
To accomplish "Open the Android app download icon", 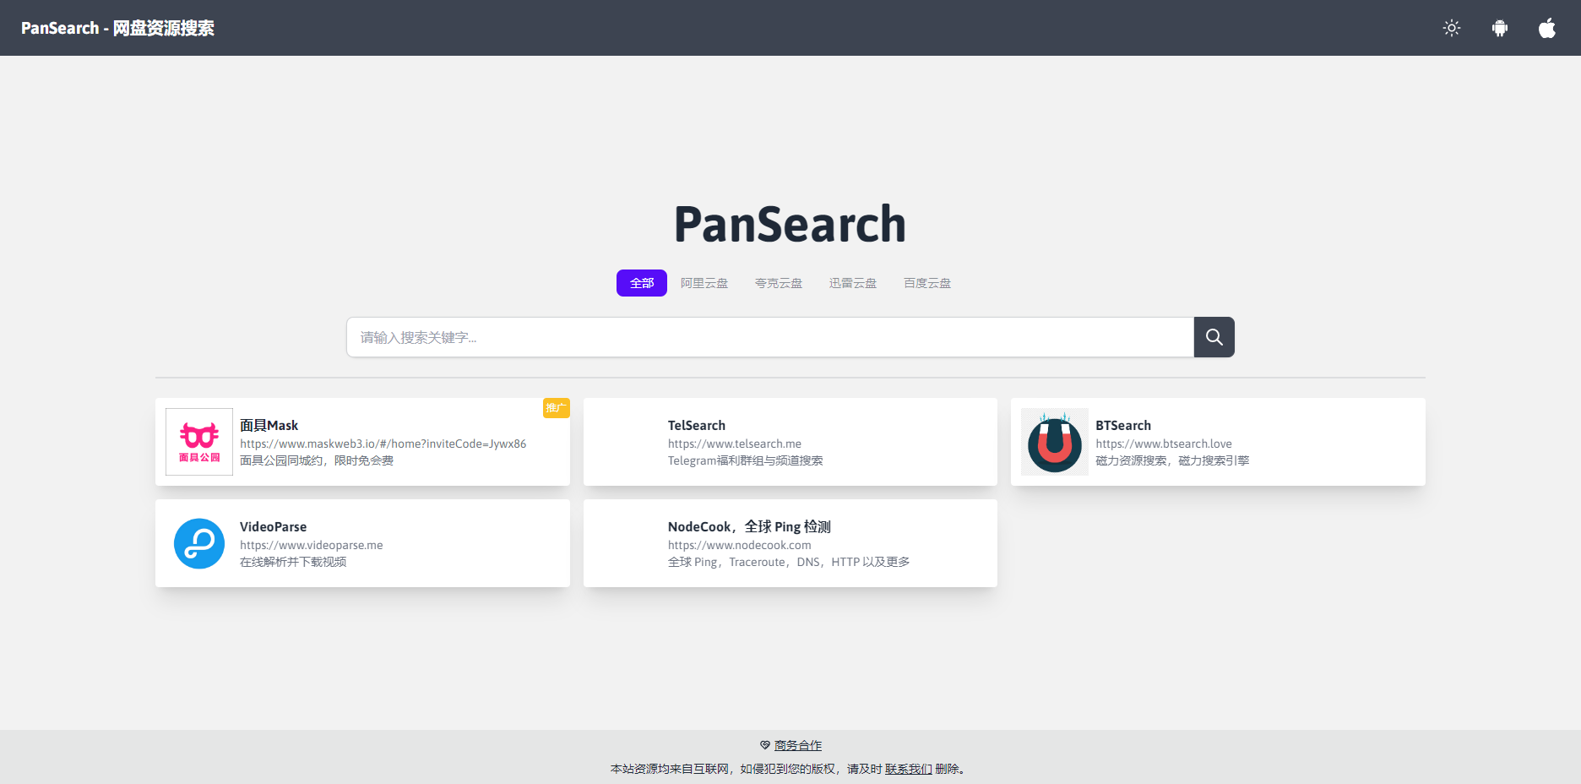I will click(1500, 28).
